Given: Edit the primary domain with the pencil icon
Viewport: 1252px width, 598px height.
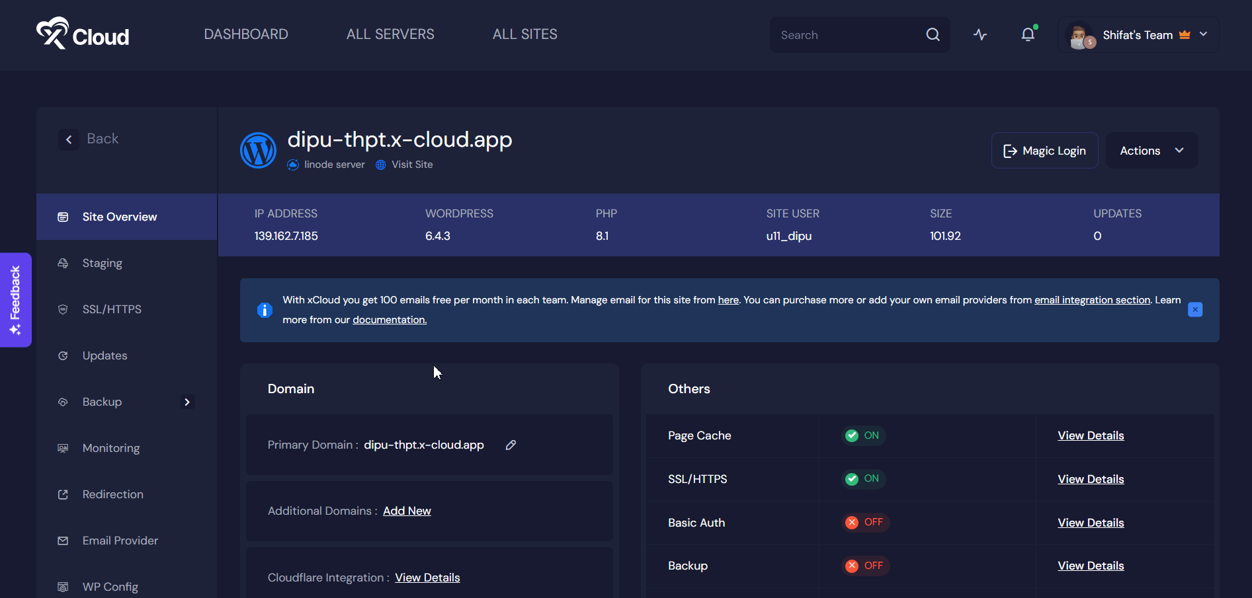Looking at the screenshot, I should click(510, 445).
